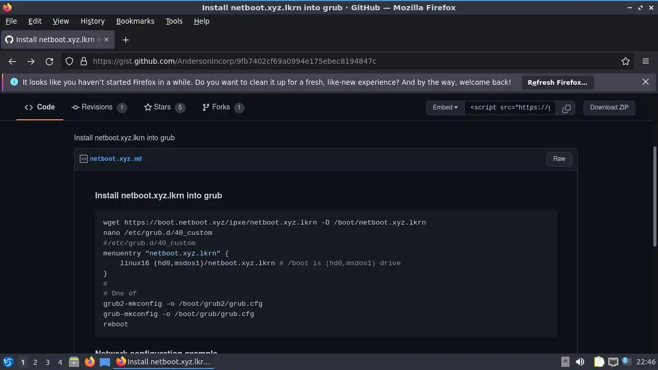Viewport: 658px width, 370px height.
Task: Download the gist as ZIP
Action: [x=609, y=108]
